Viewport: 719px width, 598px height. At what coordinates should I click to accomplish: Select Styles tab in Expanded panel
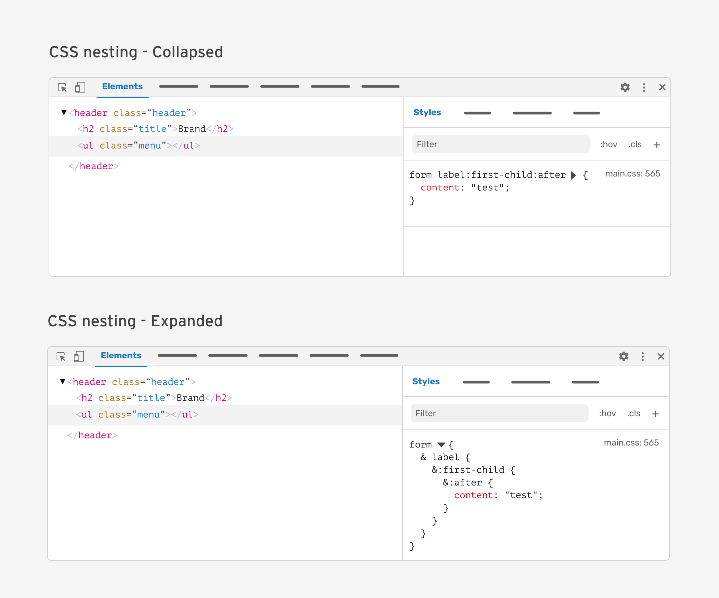tap(426, 382)
